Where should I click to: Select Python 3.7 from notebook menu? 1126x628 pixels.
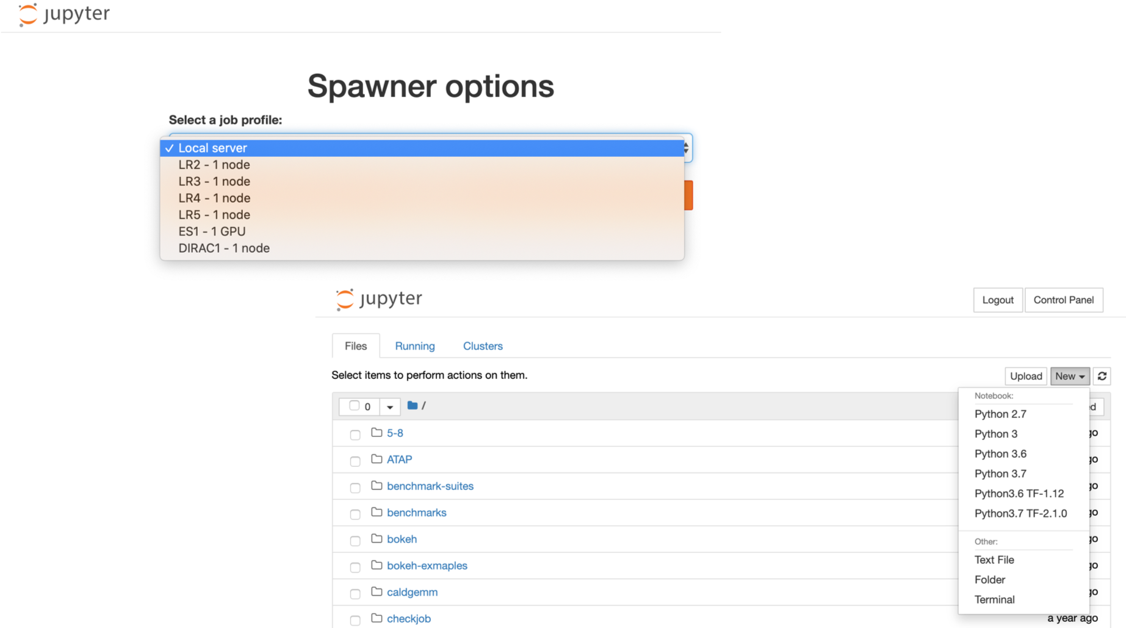pos(1000,474)
